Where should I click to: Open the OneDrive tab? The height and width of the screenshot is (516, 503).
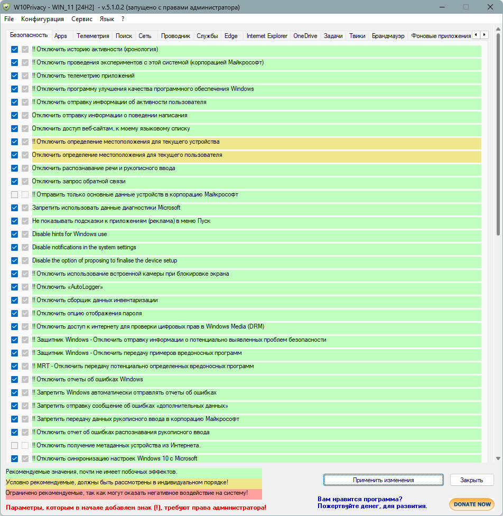tap(305, 36)
